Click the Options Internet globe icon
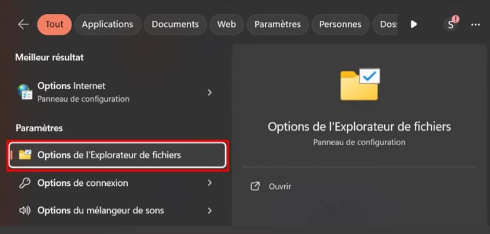This screenshot has width=490, height=234. point(25,92)
